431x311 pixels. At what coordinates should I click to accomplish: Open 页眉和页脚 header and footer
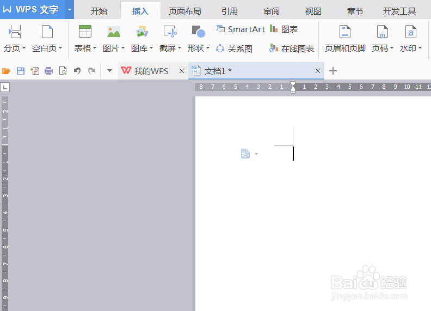[x=345, y=39]
